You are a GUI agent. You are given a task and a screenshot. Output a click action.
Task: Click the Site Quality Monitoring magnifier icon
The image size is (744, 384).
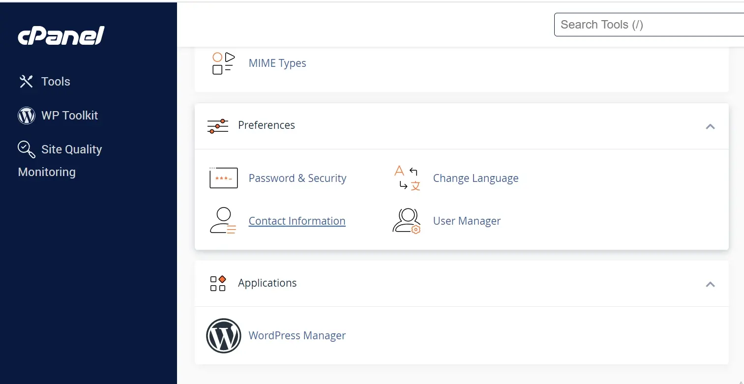pyautogui.click(x=27, y=149)
